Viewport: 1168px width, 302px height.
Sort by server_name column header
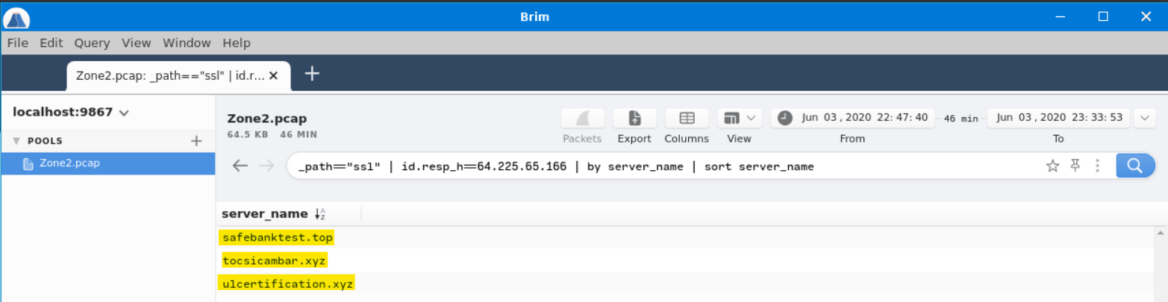(x=265, y=214)
